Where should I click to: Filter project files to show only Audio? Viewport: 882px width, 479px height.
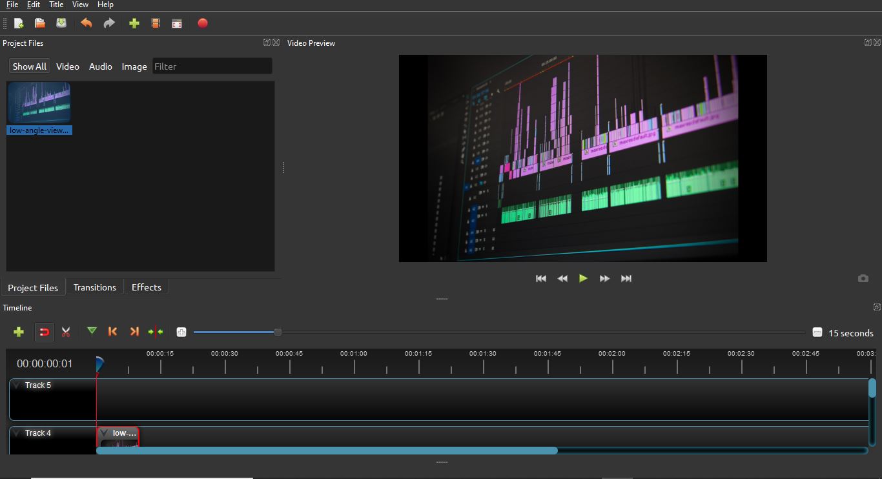101,66
